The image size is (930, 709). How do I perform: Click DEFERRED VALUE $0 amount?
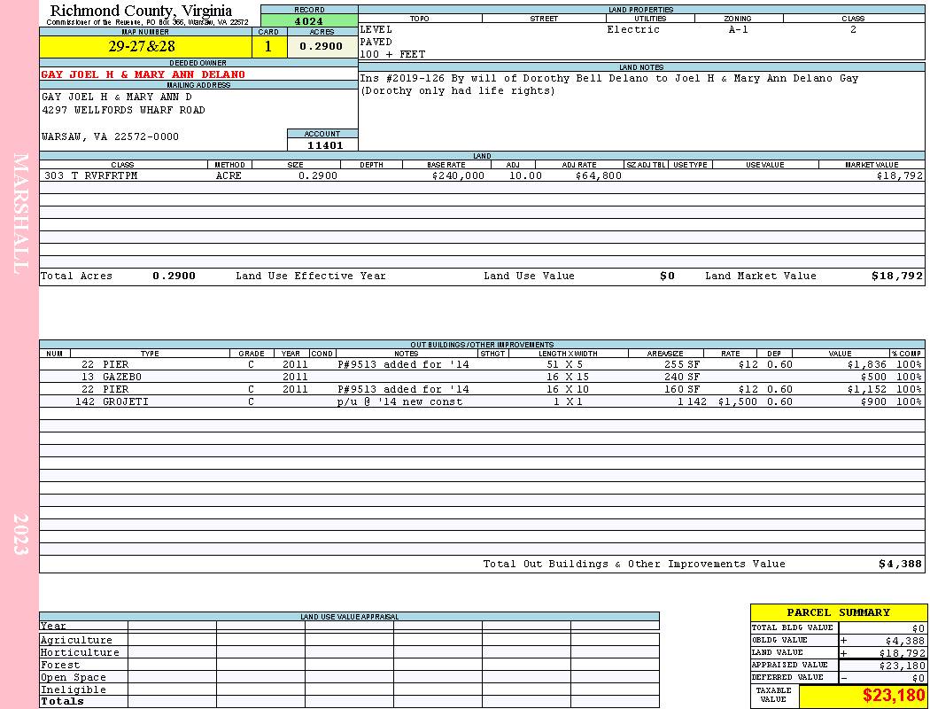(918, 678)
